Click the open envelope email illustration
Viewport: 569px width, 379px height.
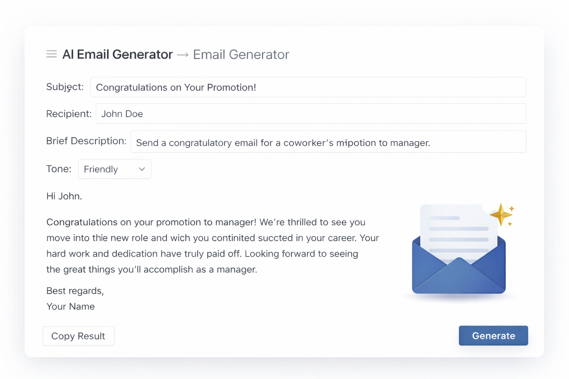[458, 255]
